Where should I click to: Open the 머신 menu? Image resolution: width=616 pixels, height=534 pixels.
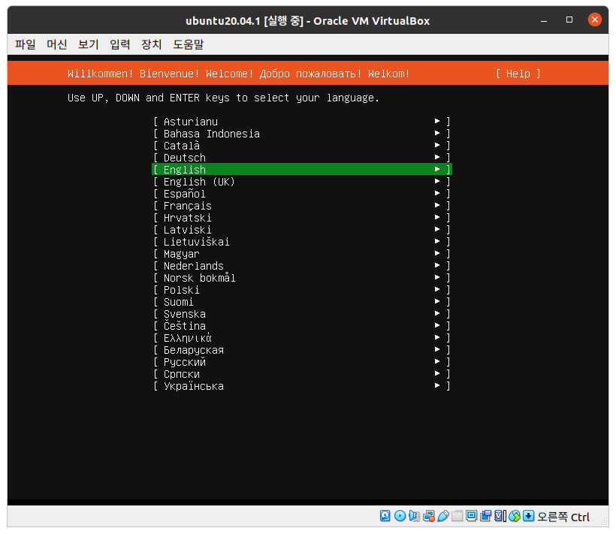click(56, 44)
